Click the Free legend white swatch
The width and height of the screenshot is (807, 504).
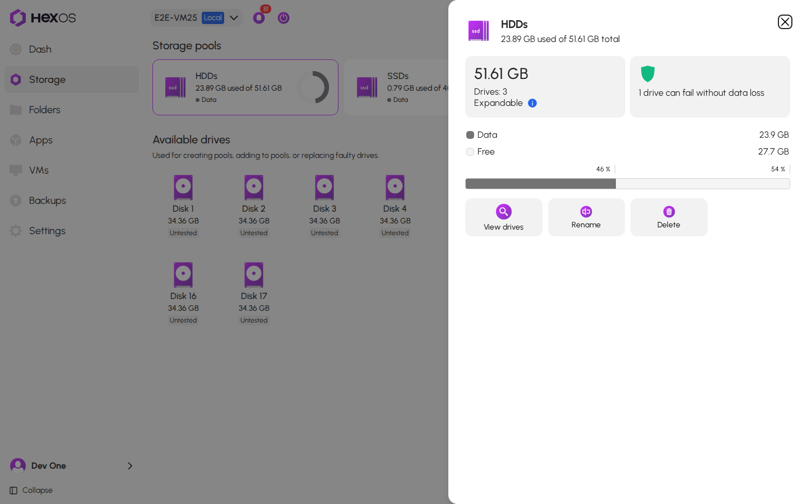pos(470,152)
